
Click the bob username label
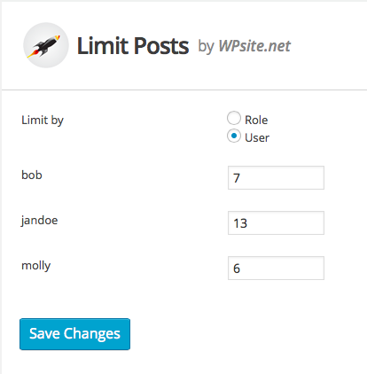(32, 175)
